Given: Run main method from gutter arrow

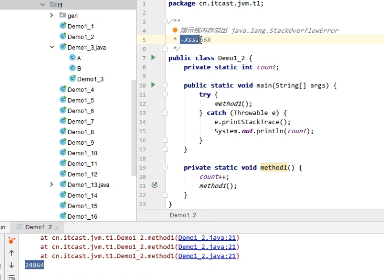Looking at the screenshot, I should 153,85.
